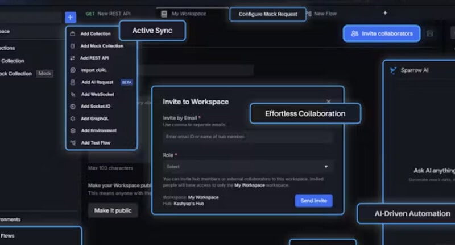The image size is (455, 245).
Task: Click Add AI Request icon
Action: [x=73, y=82]
